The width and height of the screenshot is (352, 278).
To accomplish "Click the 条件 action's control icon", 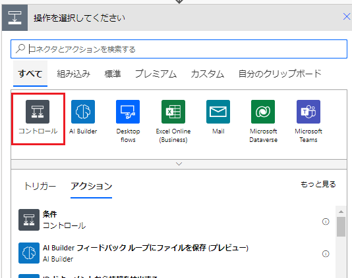I will [29, 220].
